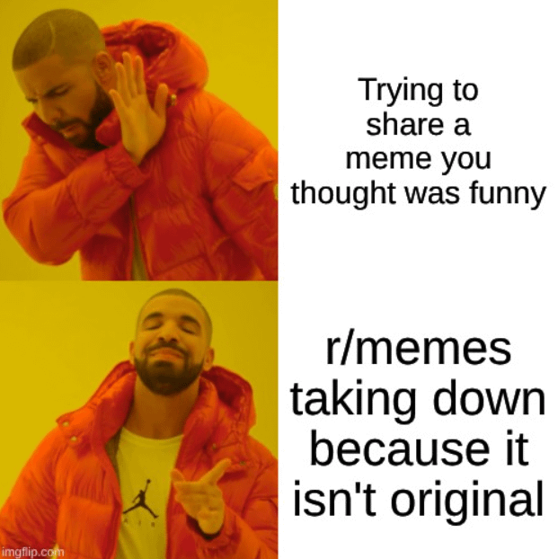Screen dimensions: 558x559
Task: Select the "Trying to" text line
Action: [x=418, y=90]
